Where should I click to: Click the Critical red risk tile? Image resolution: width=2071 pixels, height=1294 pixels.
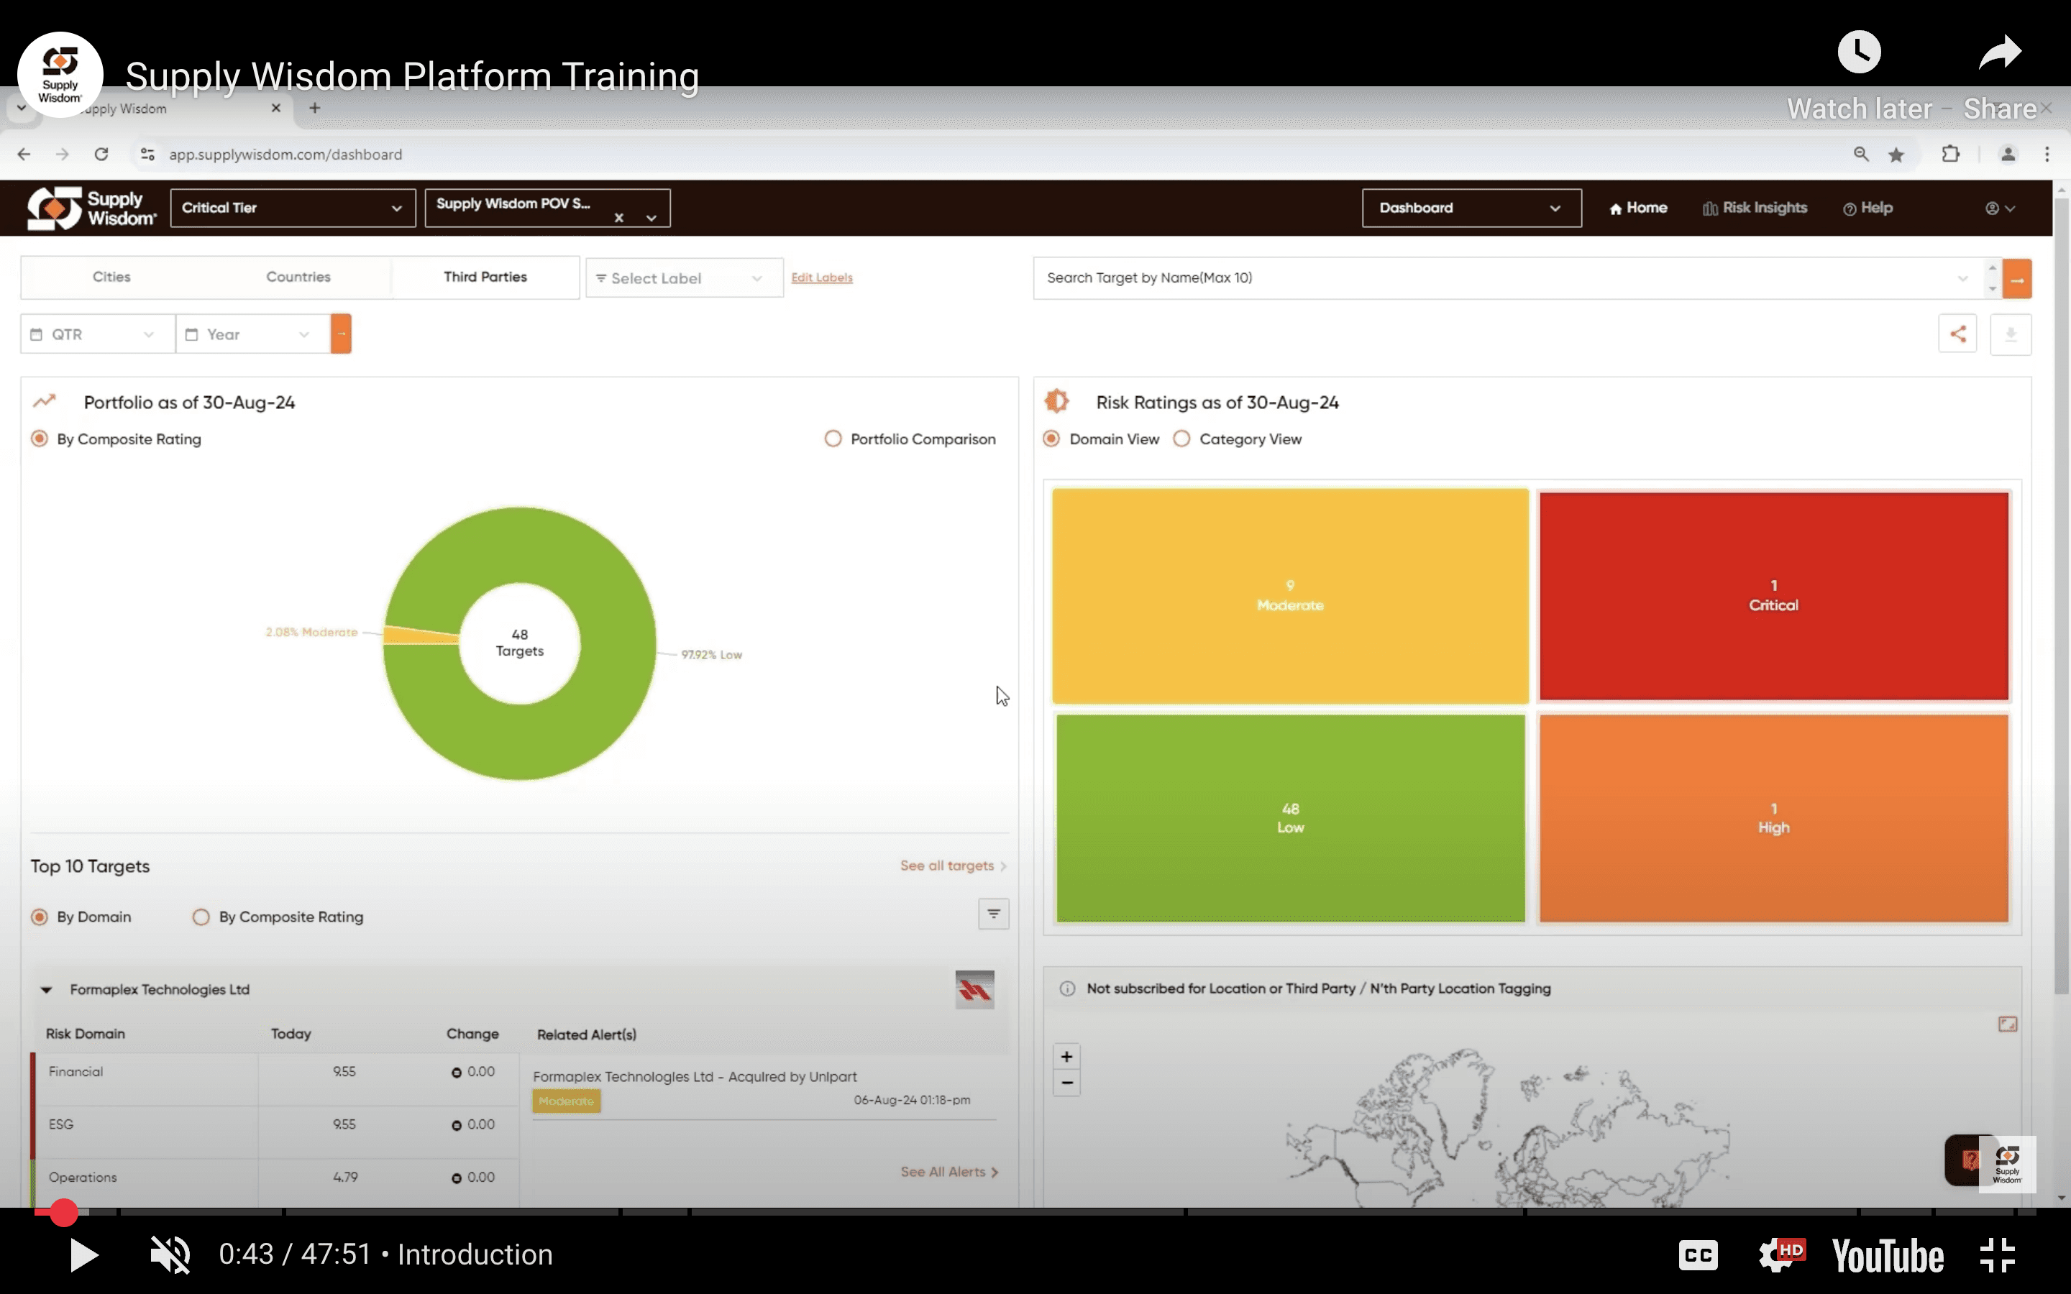coord(1773,596)
